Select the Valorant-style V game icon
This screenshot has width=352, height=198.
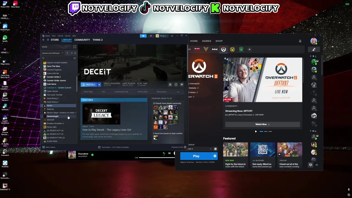206,49
